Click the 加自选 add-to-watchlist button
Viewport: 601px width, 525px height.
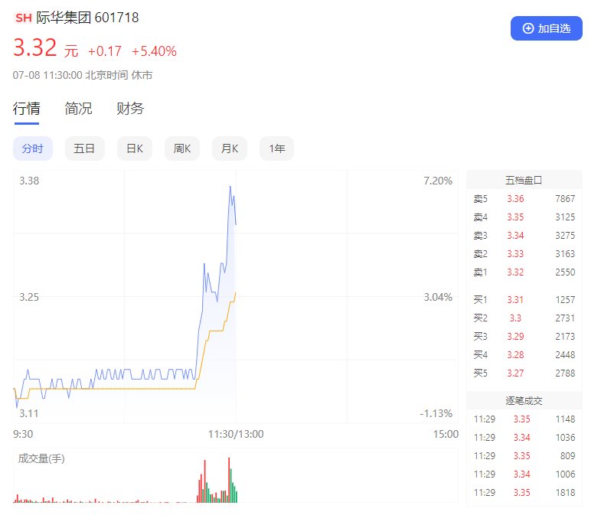click(x=546, y=28)
